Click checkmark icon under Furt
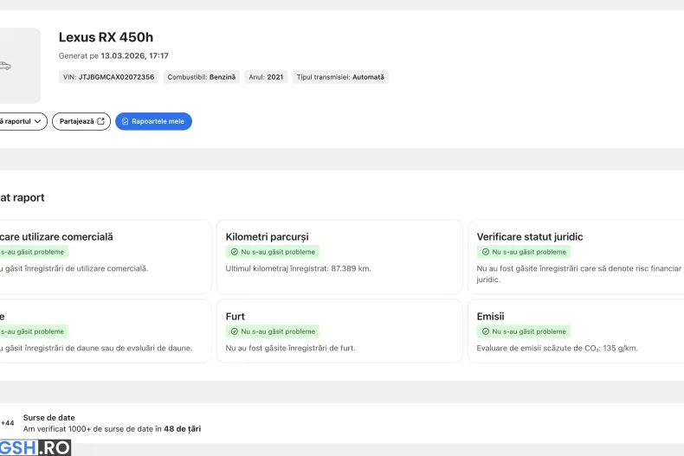Screen dimensions: 684x456 coord(235,331)
